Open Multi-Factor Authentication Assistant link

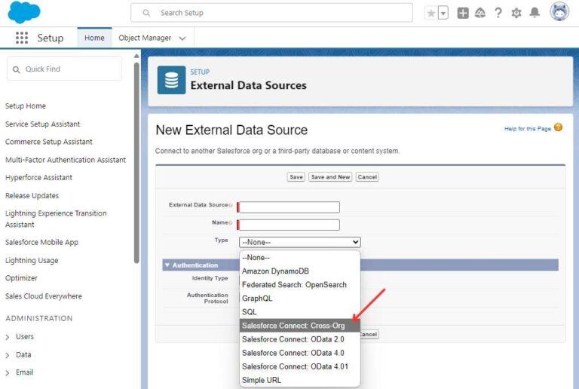coord(66,160)
